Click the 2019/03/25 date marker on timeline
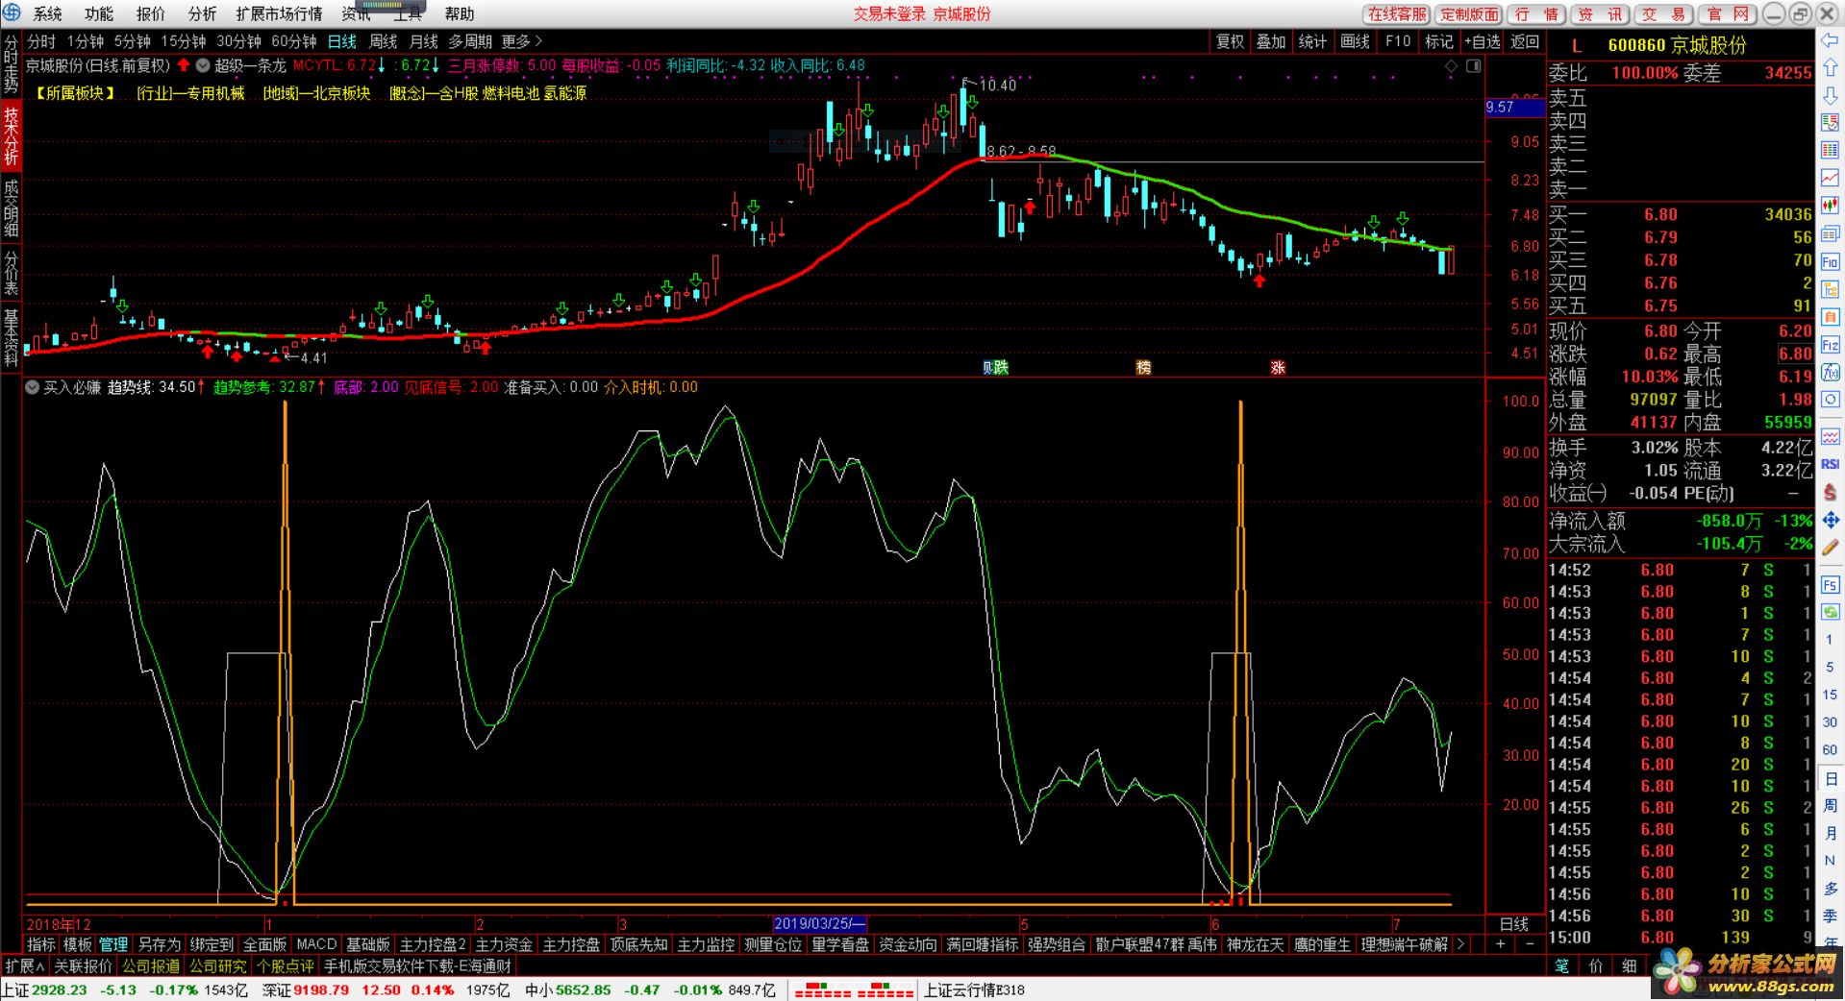This screenshot has height=1001, width=1845. click(819, 923)
